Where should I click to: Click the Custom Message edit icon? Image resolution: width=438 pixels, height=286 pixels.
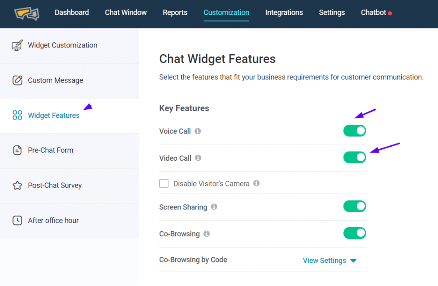click(17, 80)
